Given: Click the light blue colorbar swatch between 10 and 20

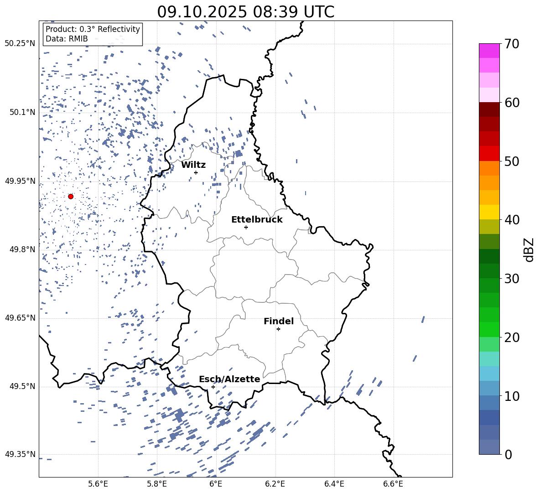Looking at the screenshot, I should tap(489, 373).
